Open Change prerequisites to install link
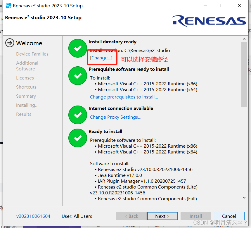This screenshot has width=251, height=228. pyautogui.click(x=124, y=97)
